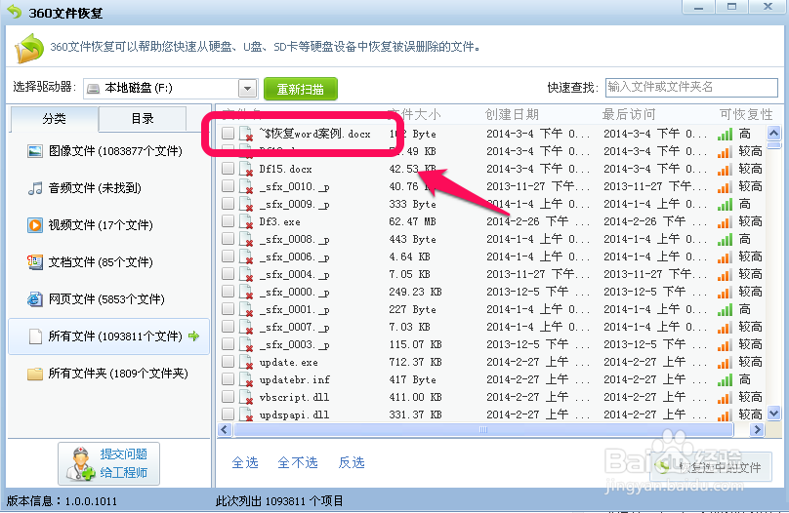Sort by 最后访问 column header
The width and height of the screenshot is (789, 513).
[629, 114]
